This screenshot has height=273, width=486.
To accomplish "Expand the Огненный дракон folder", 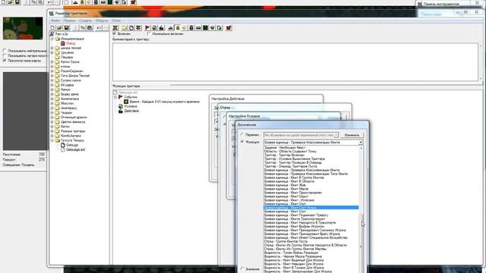I will click(x=52, y=118).
